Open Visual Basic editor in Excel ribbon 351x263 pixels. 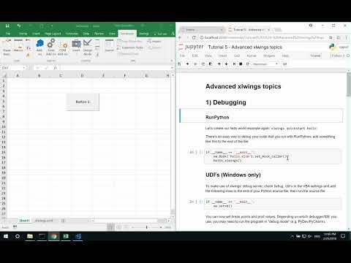click(7, 48)
